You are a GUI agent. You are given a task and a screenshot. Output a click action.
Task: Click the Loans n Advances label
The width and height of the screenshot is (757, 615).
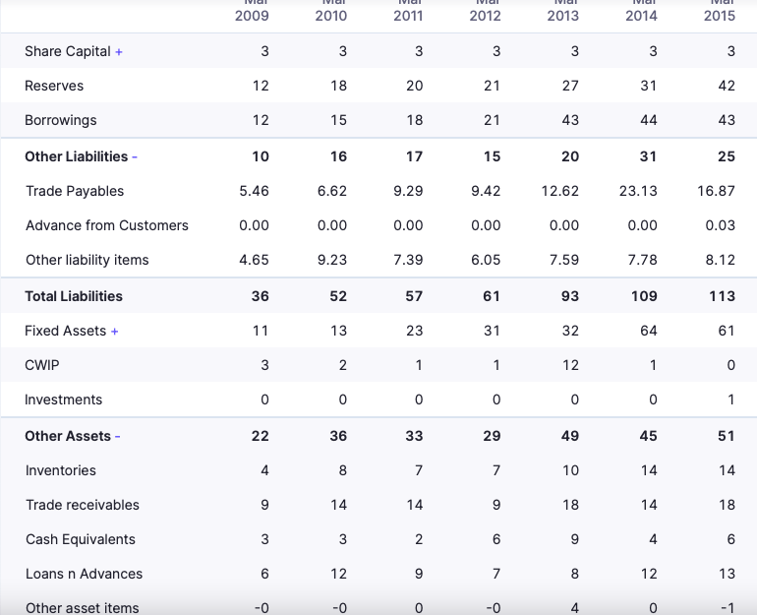click(x=84, y=574)
